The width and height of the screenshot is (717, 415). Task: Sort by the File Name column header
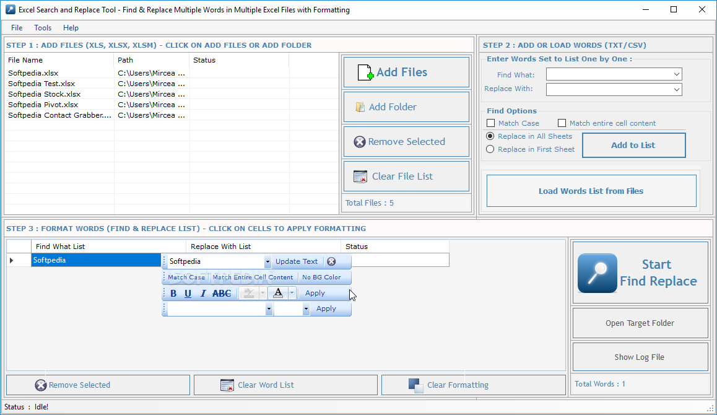59,61
